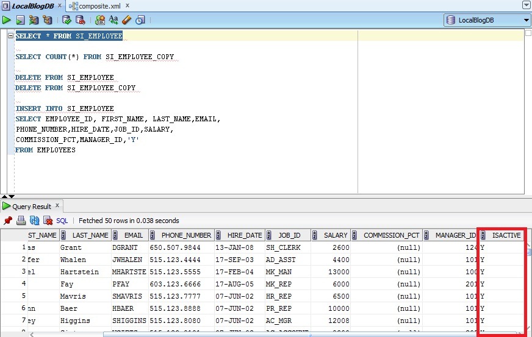
Task: Click the Rollback icon in the toolbar
Action: point(80,20)
